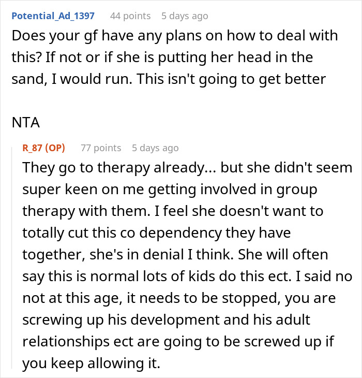Click the 77 points score
This screenshot has height=378, width=362.
point(101,148)
